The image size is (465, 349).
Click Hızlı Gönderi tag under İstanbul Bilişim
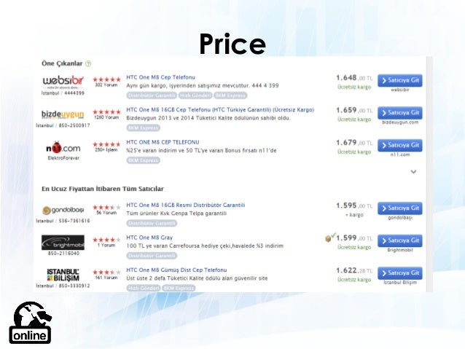click(144, 289)
